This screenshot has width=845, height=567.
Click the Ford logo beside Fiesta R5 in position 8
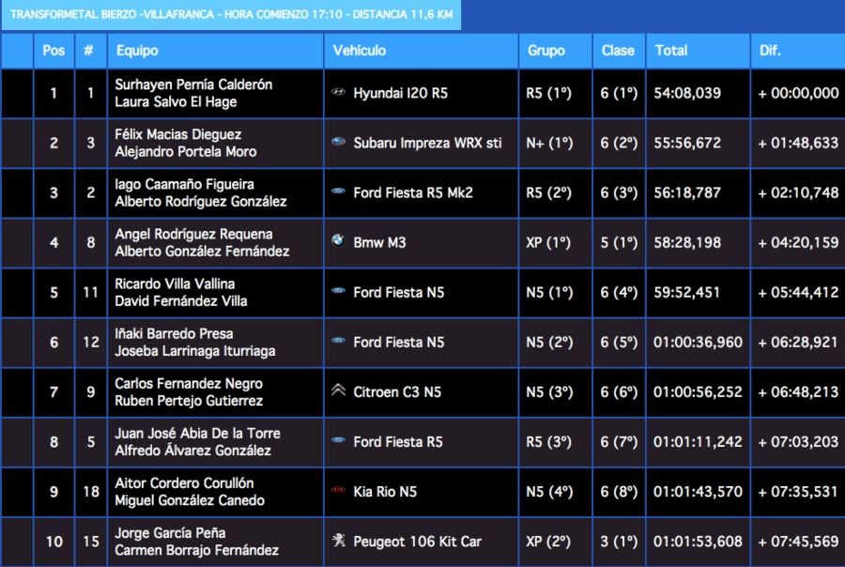339,441
